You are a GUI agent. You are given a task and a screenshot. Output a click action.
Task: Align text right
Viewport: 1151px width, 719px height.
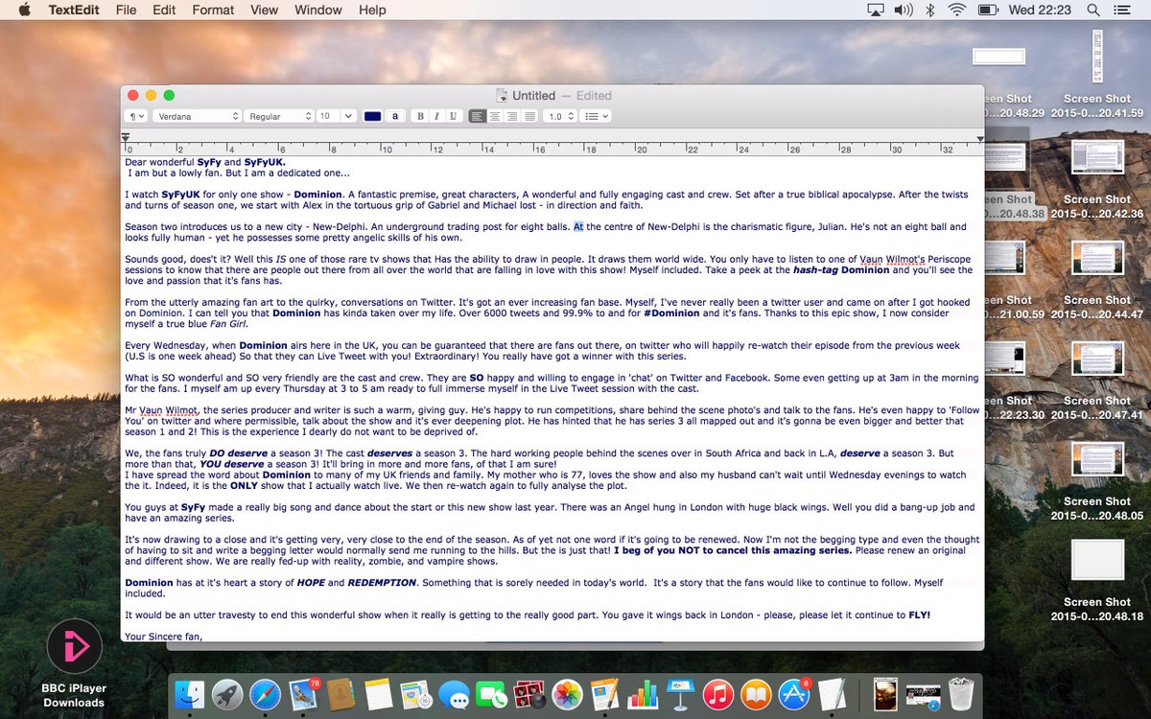[x=512, y=116]
